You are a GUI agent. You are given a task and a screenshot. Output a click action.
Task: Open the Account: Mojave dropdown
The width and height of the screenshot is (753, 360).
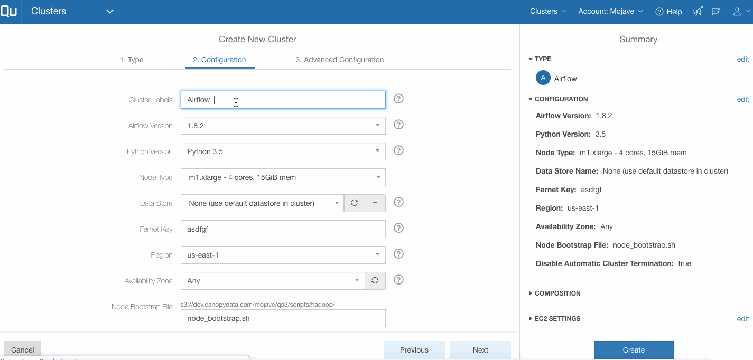[x=610, y=11]
